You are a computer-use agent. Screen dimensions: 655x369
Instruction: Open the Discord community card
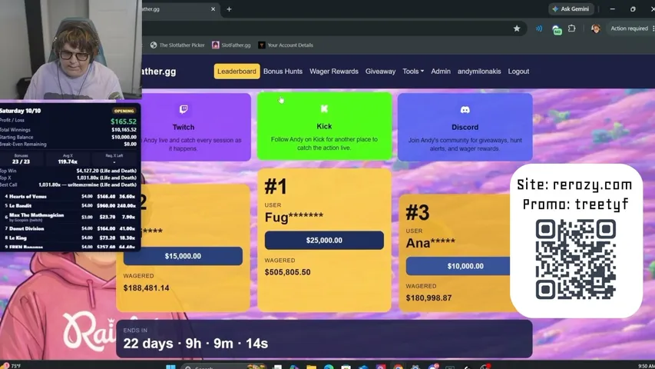tap(465, 127)
